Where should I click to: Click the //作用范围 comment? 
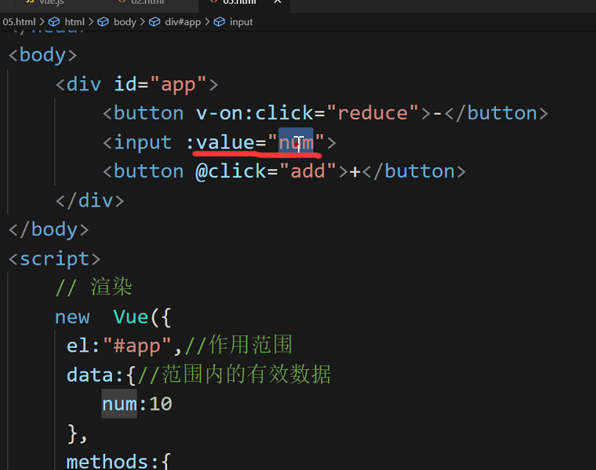238,345
